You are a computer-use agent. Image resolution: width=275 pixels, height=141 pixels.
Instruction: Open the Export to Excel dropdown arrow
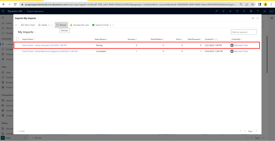[x=113, y=25]
